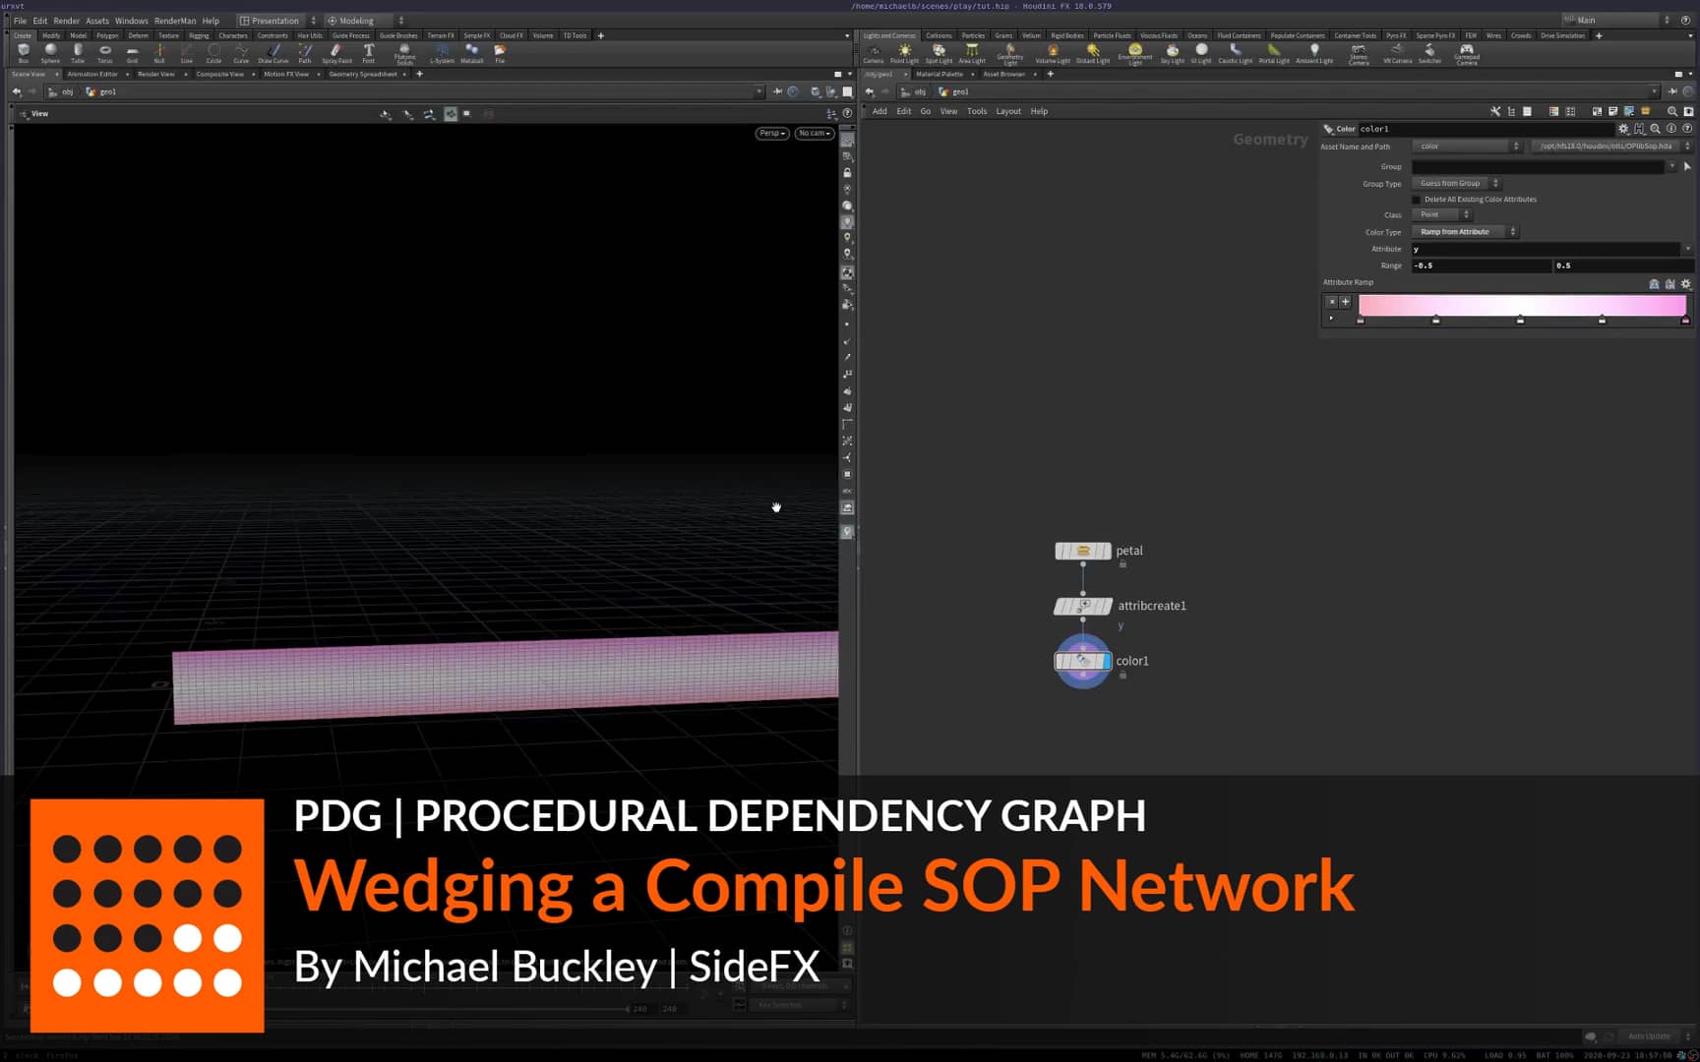This screenshot has height=1062, width=1700.
Task: Click the pink Attribute Ramp gradient bar
Action: 1522,306
